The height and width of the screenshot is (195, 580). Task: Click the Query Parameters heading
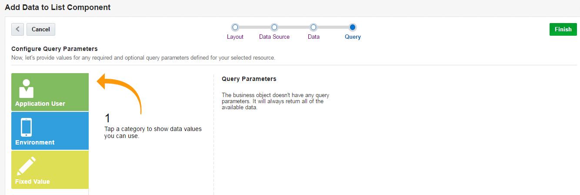click(249, 79)
